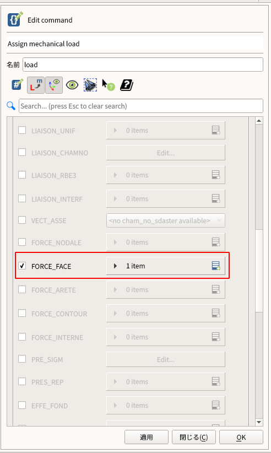The width and height of the screenshot is (271, 453).
Task: Expand the FORCE_CONTOUR items list
Action: tap(116, 313)
